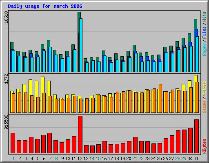Click the 915588 bottom axis value
The width and height of the screenshot is (209, 163).
tap(6, 122)
